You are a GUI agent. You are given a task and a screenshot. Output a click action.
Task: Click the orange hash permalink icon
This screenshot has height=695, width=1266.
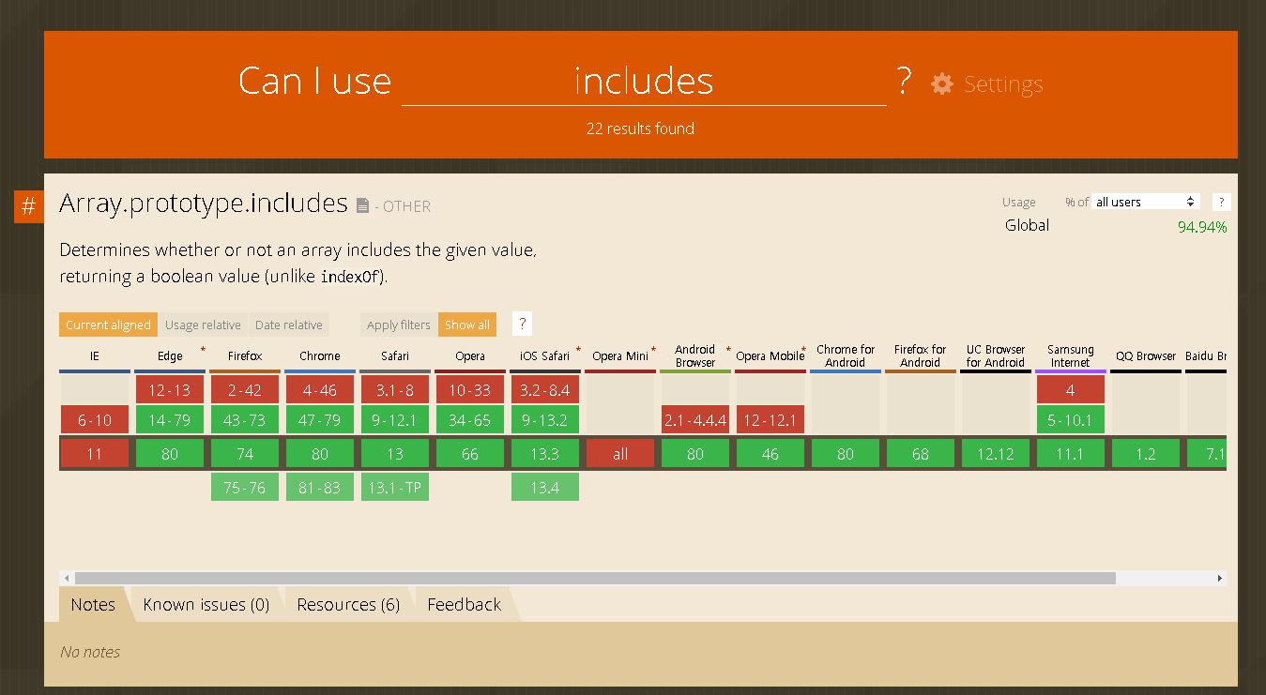(28, 206)
